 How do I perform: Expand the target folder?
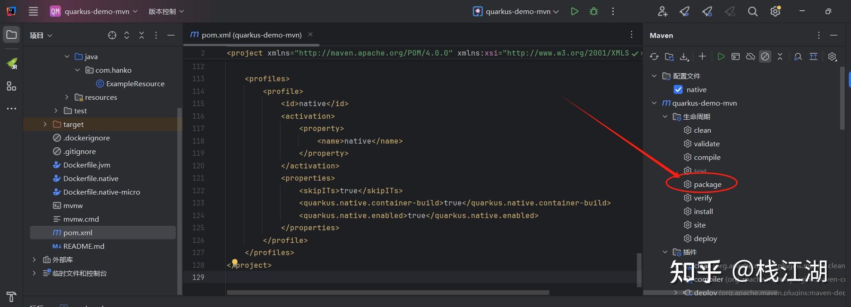[x=45, y=124]
